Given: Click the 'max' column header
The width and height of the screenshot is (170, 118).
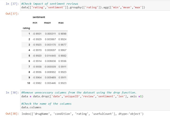Looking at the screenshot, I should (x=61, y=23).
